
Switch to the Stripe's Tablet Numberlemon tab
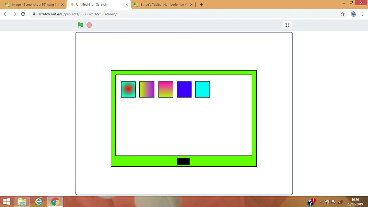pyautogui.click(x=163, y=5)
